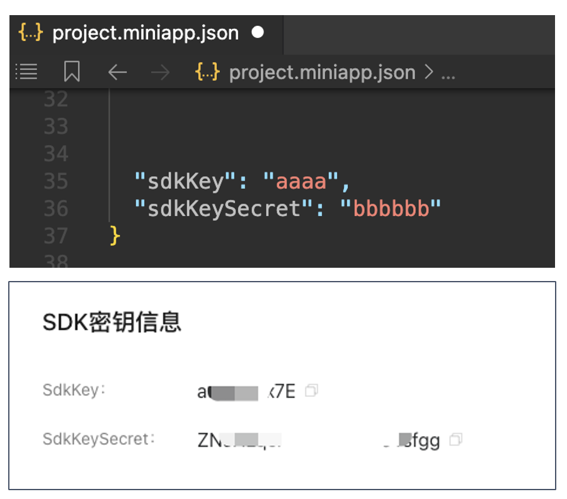Open the outline list icon in editor toolbar
The width and height of the screenshot is (567, 499).
pos(26,72)
